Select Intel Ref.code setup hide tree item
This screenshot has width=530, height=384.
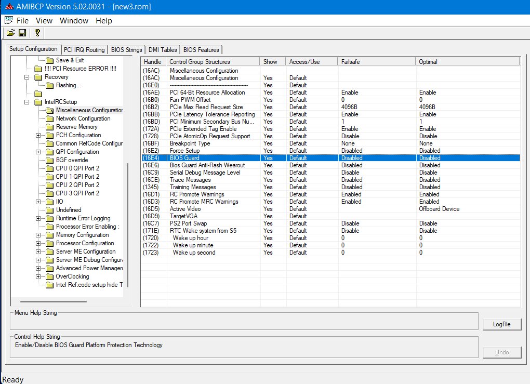click(x=89, y=285)
